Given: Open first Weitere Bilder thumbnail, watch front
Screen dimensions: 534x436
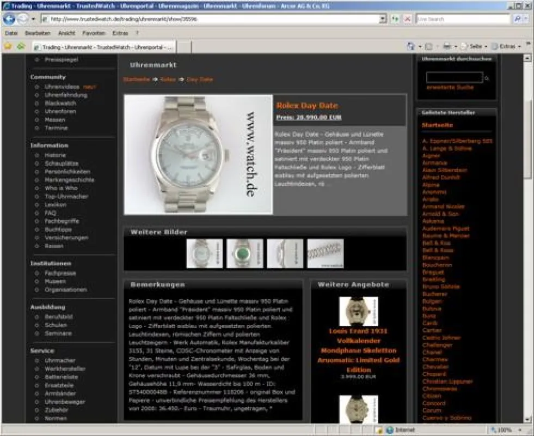Looking at the screenshot, I should (x=205, y=253).
